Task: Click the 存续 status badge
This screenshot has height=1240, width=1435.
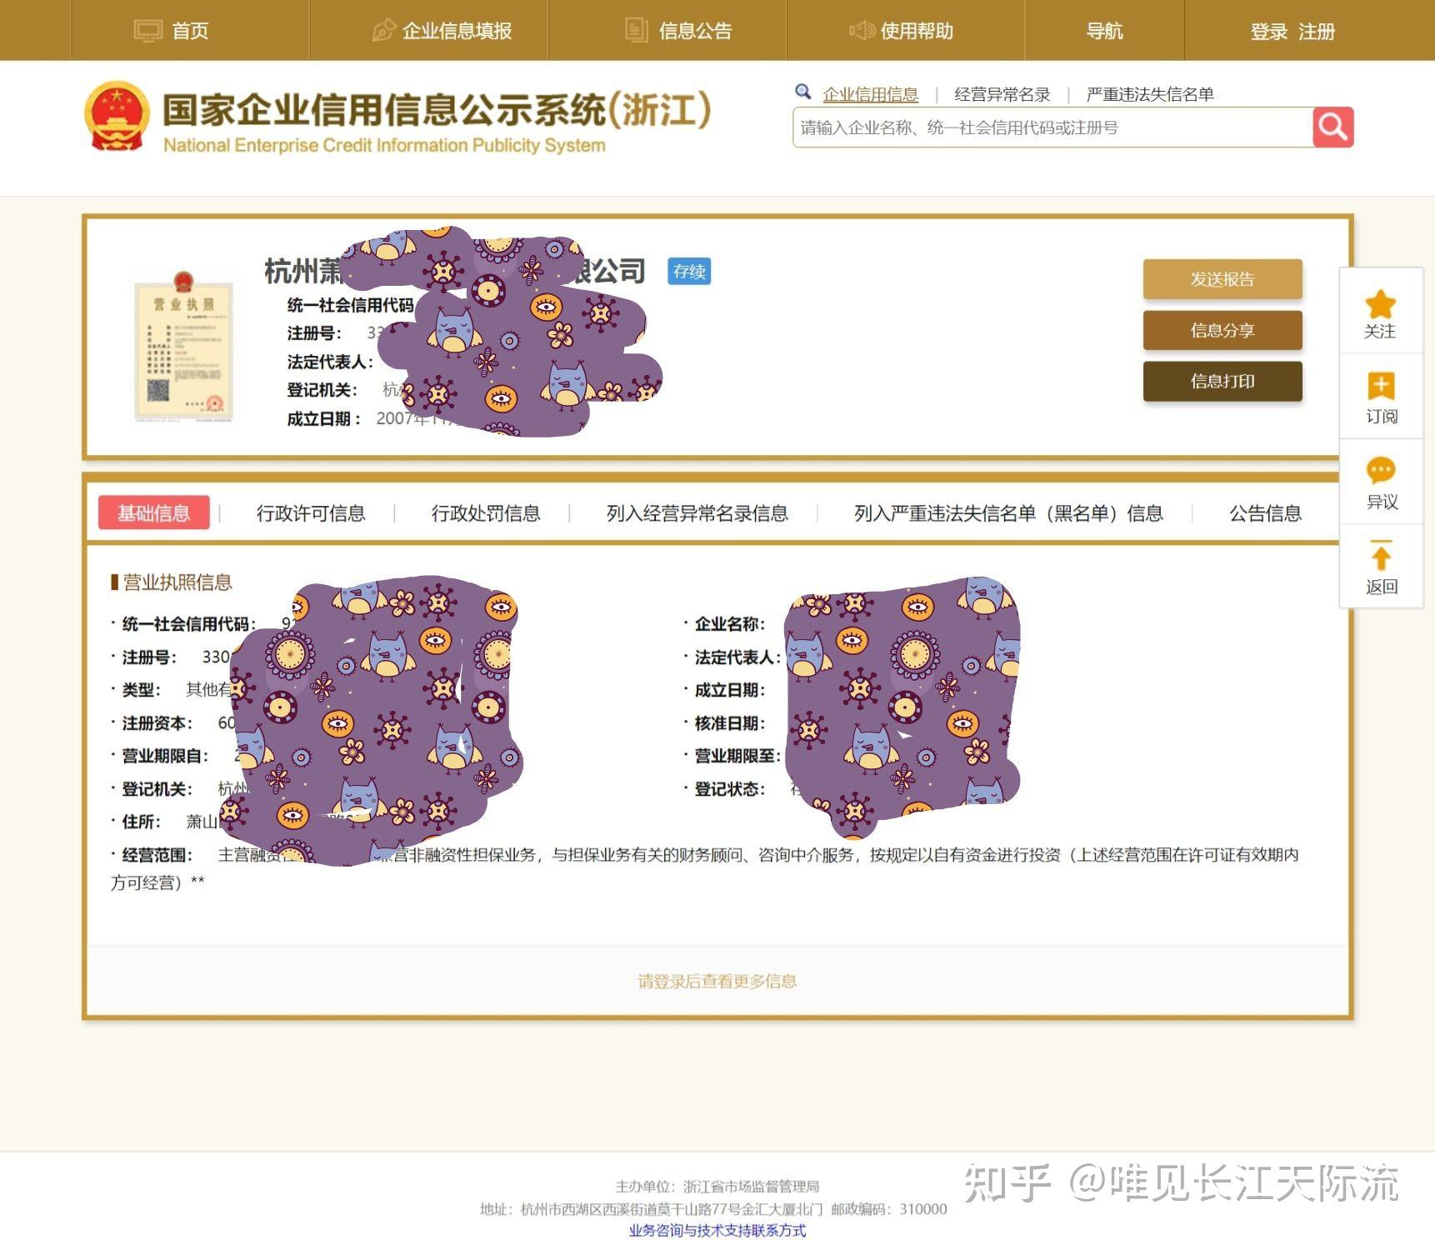Action: pyautogui.click(x=689, y=272)
